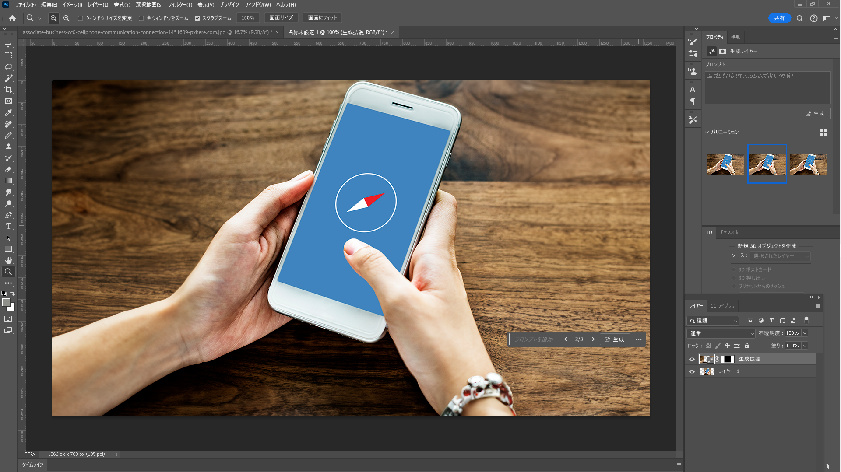Select the third variation thumbnail

[809, 164]
